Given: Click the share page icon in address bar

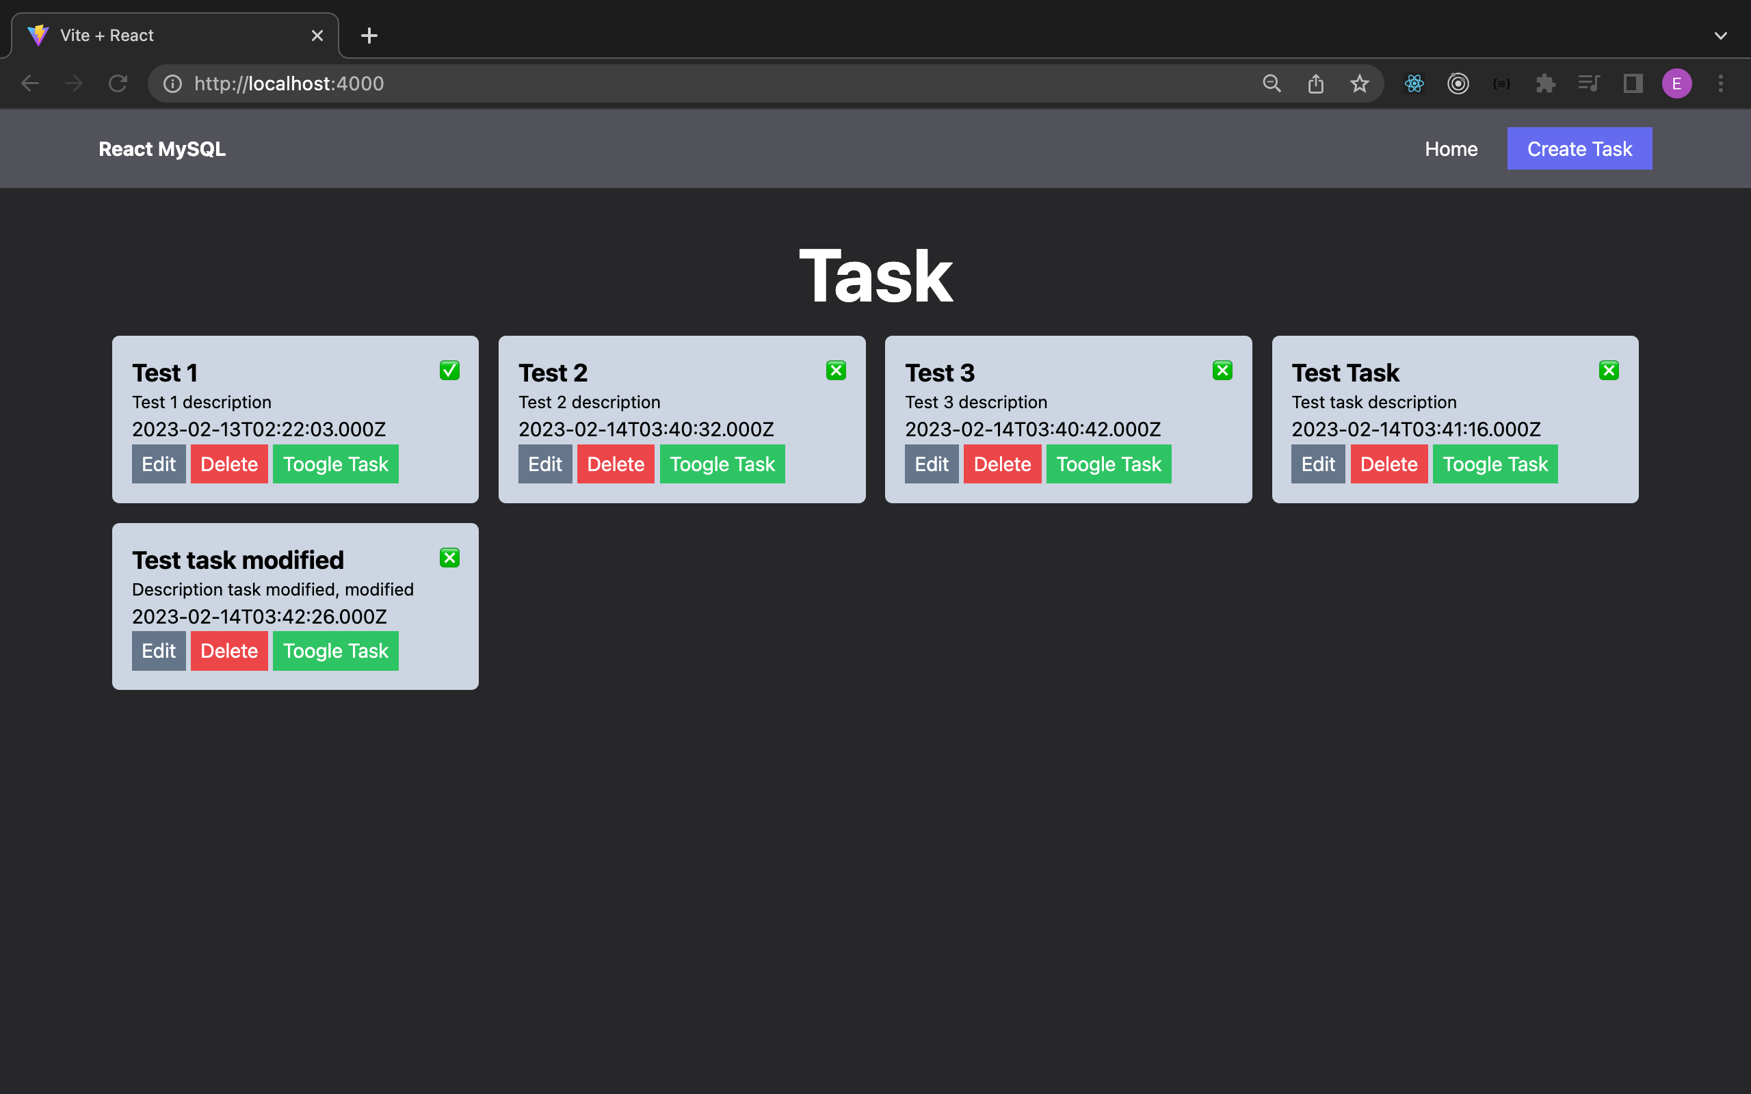Looking at the screenshot, I should tap(1315, 84).
